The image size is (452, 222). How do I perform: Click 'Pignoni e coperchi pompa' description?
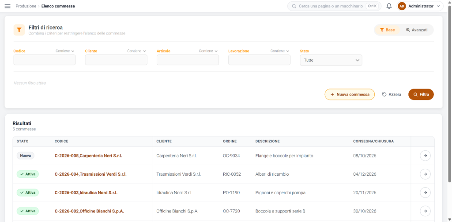pos(280,192)
